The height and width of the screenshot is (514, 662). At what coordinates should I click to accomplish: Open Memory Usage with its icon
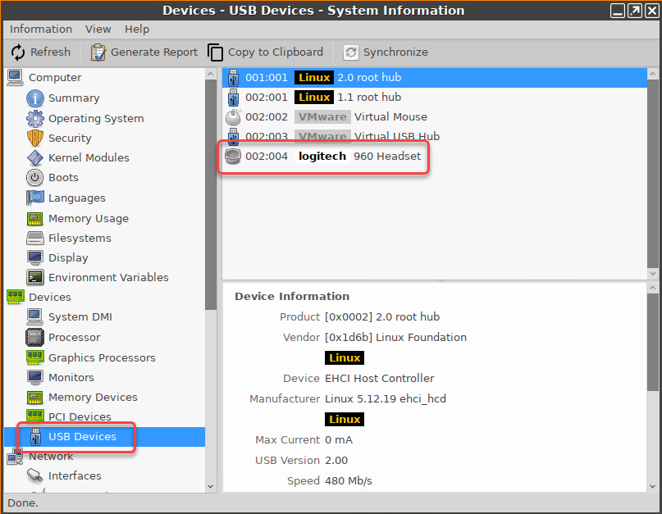[34, 218]
